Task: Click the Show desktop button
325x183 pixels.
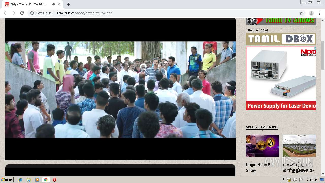Action: (322, 180)
